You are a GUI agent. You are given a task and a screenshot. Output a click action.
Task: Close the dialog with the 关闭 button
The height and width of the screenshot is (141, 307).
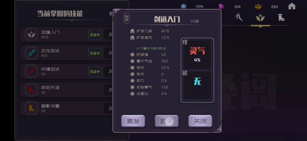point(200,121)
